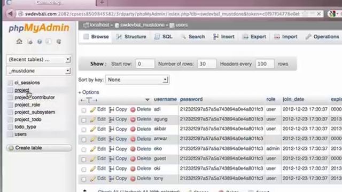Copy the row for user akbar
Viewport: 342px width, 192px height.
[118, 129]
